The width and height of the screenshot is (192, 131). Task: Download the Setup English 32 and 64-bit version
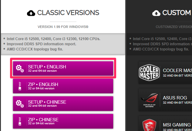tap(63, 68)
